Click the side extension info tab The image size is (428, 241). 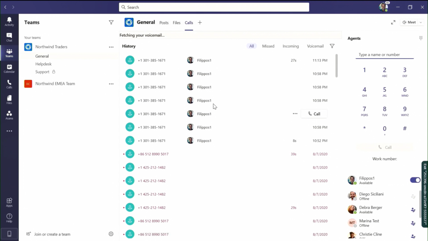tap(425, 194)
